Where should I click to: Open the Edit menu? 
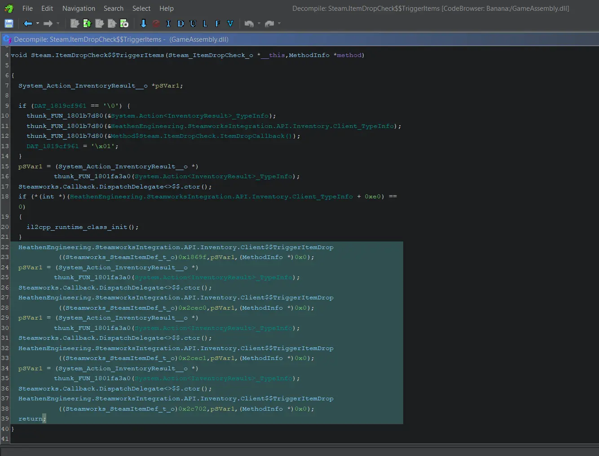point(47,9)
